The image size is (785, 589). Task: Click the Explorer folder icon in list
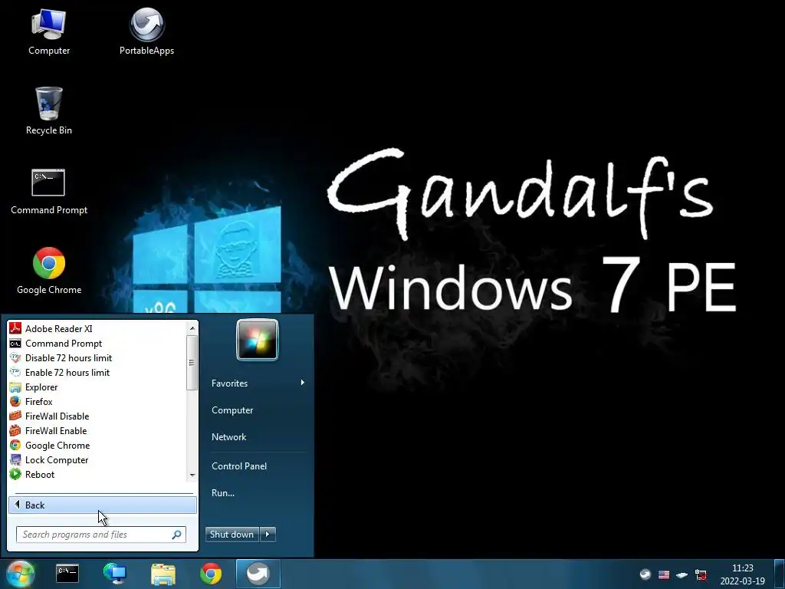tap(15, 387)
